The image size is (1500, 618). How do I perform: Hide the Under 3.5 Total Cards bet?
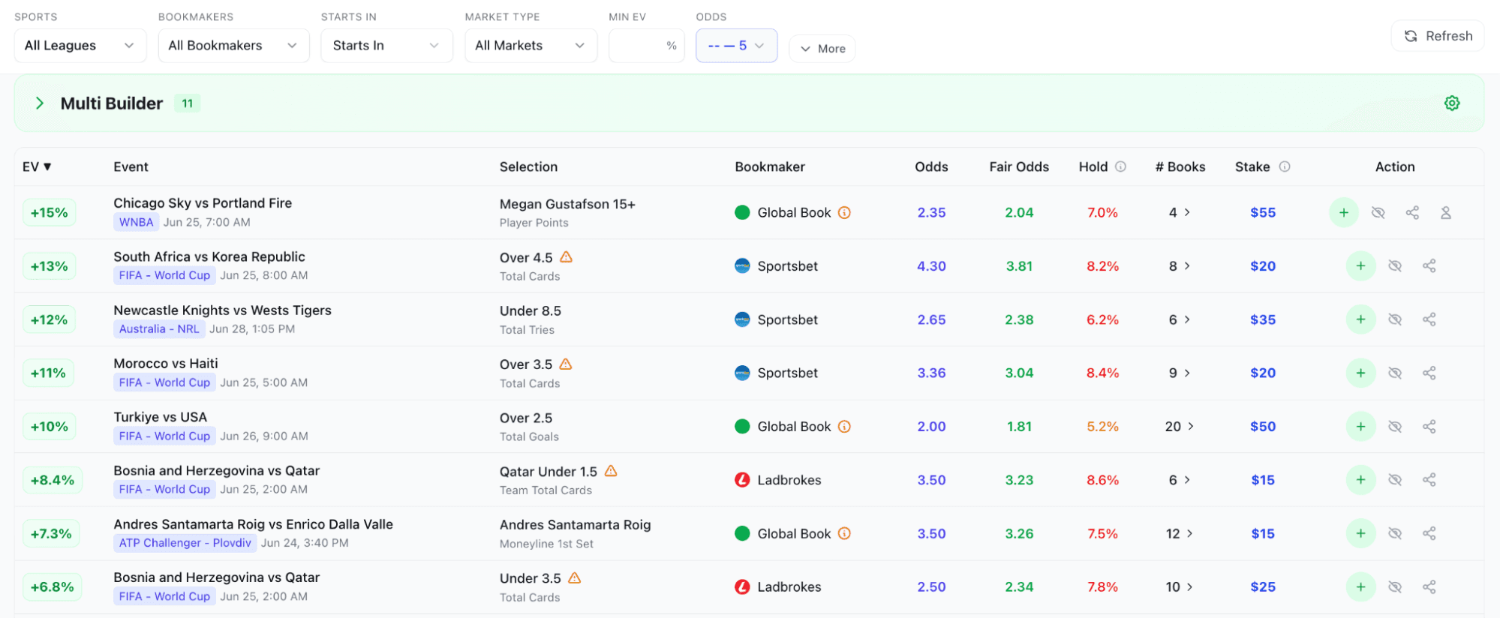[1395, 586]
